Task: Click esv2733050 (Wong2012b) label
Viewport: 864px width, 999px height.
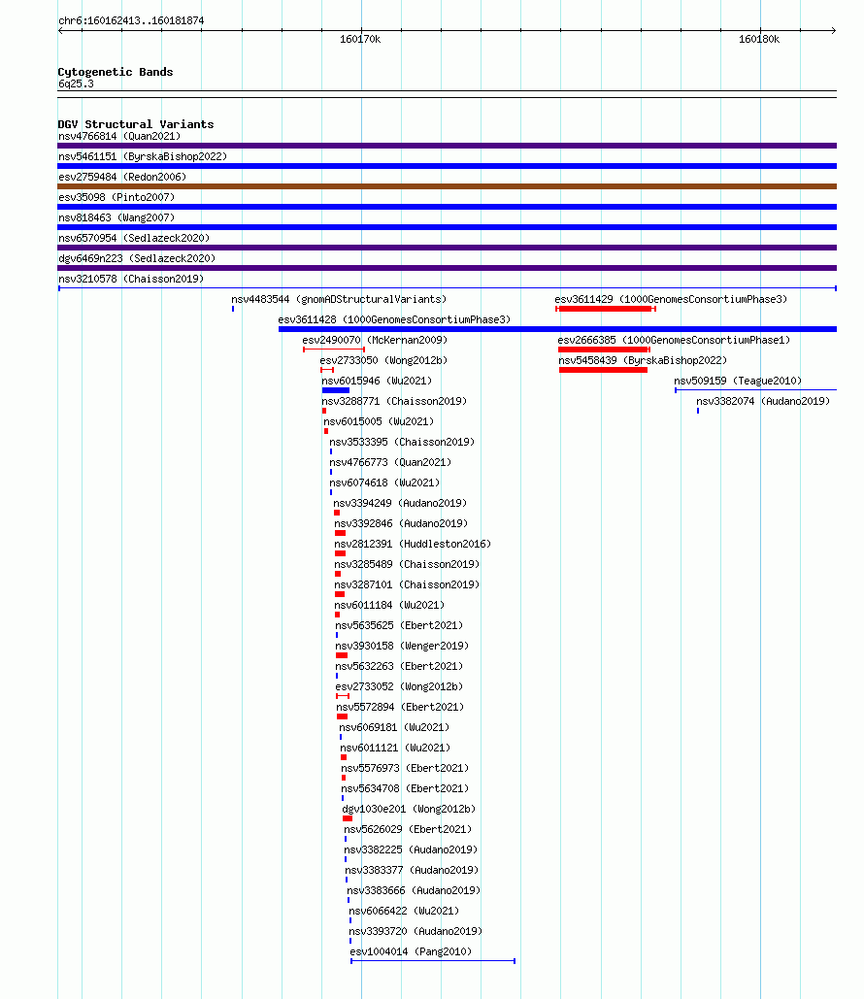Action: pos(383,360)
